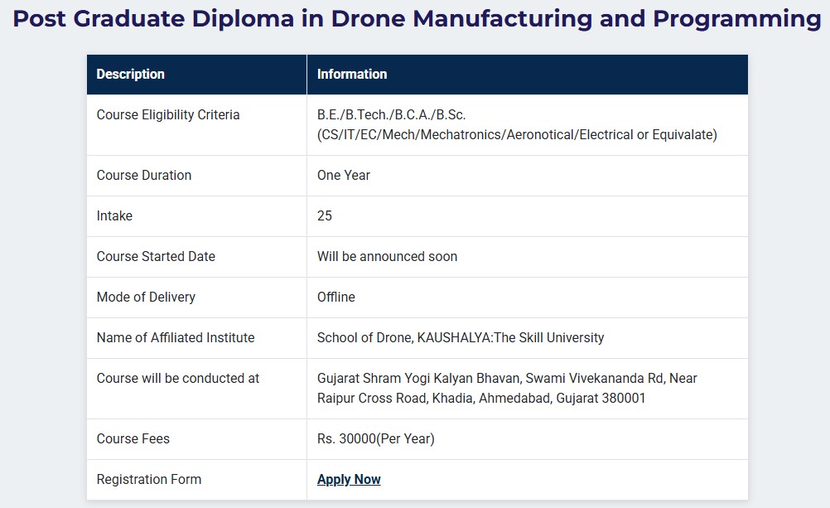Select the Course Fees row label
This screenshot has height=508, width=830.
click(x=133, y=438)
